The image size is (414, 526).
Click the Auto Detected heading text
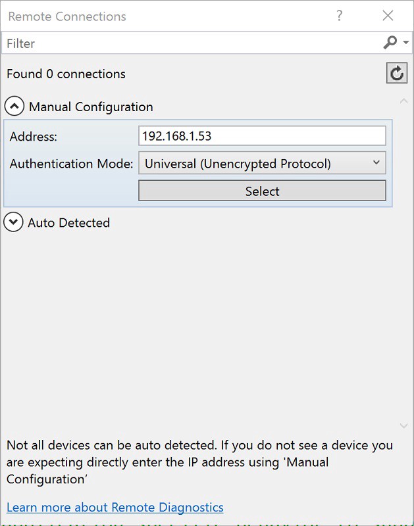tap(68, 223)
